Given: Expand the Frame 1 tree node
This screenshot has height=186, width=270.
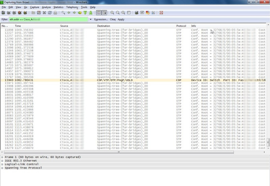Looking at the screenshot, I should 2,157.
